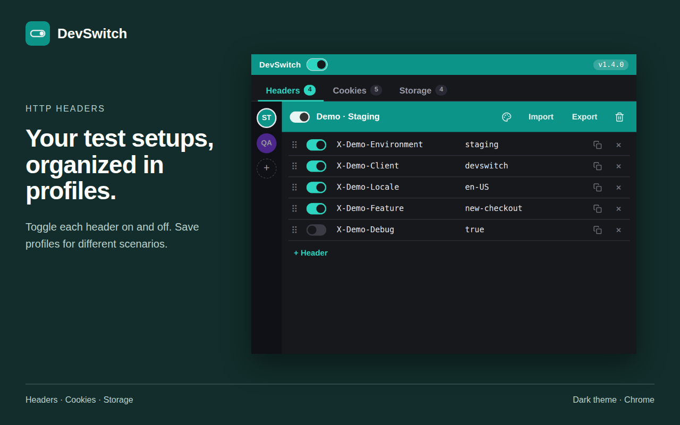Toggle the main DevSwitch master switch
Image resolution: width=680 pixels, height=425 pixels.
(x=317, y=65)
